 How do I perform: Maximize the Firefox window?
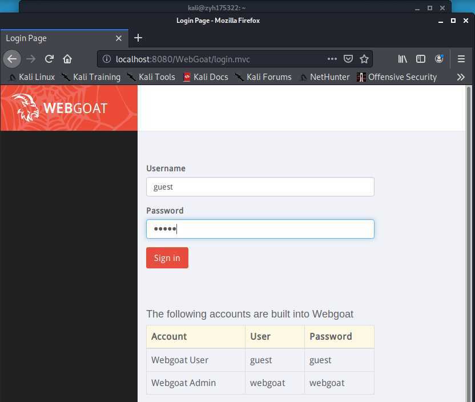click(x=453, y=21)
